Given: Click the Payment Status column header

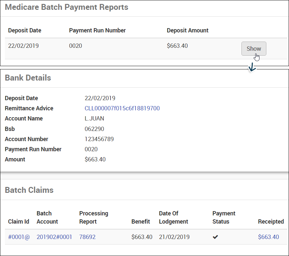Looking at the screenshot, I should click(x=224, y=217).
